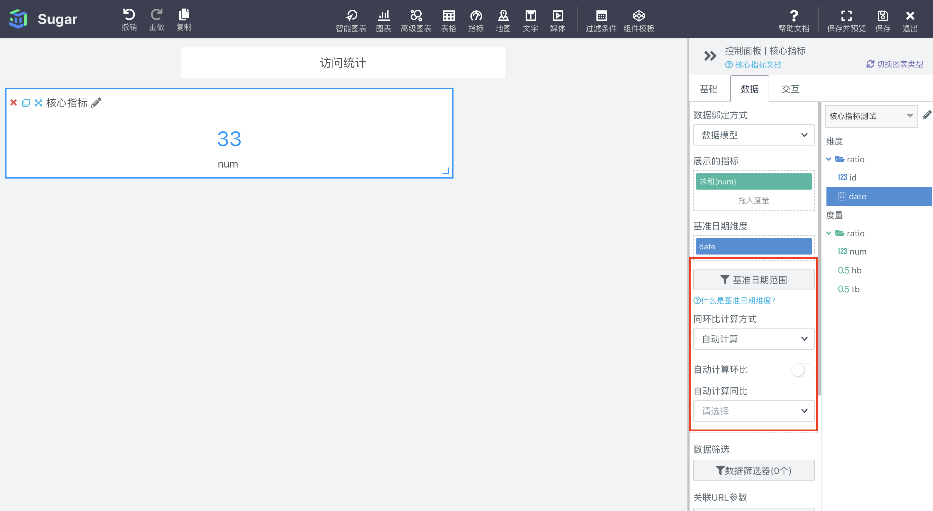Open the 核心指标文档 link

tap(753, 65)
